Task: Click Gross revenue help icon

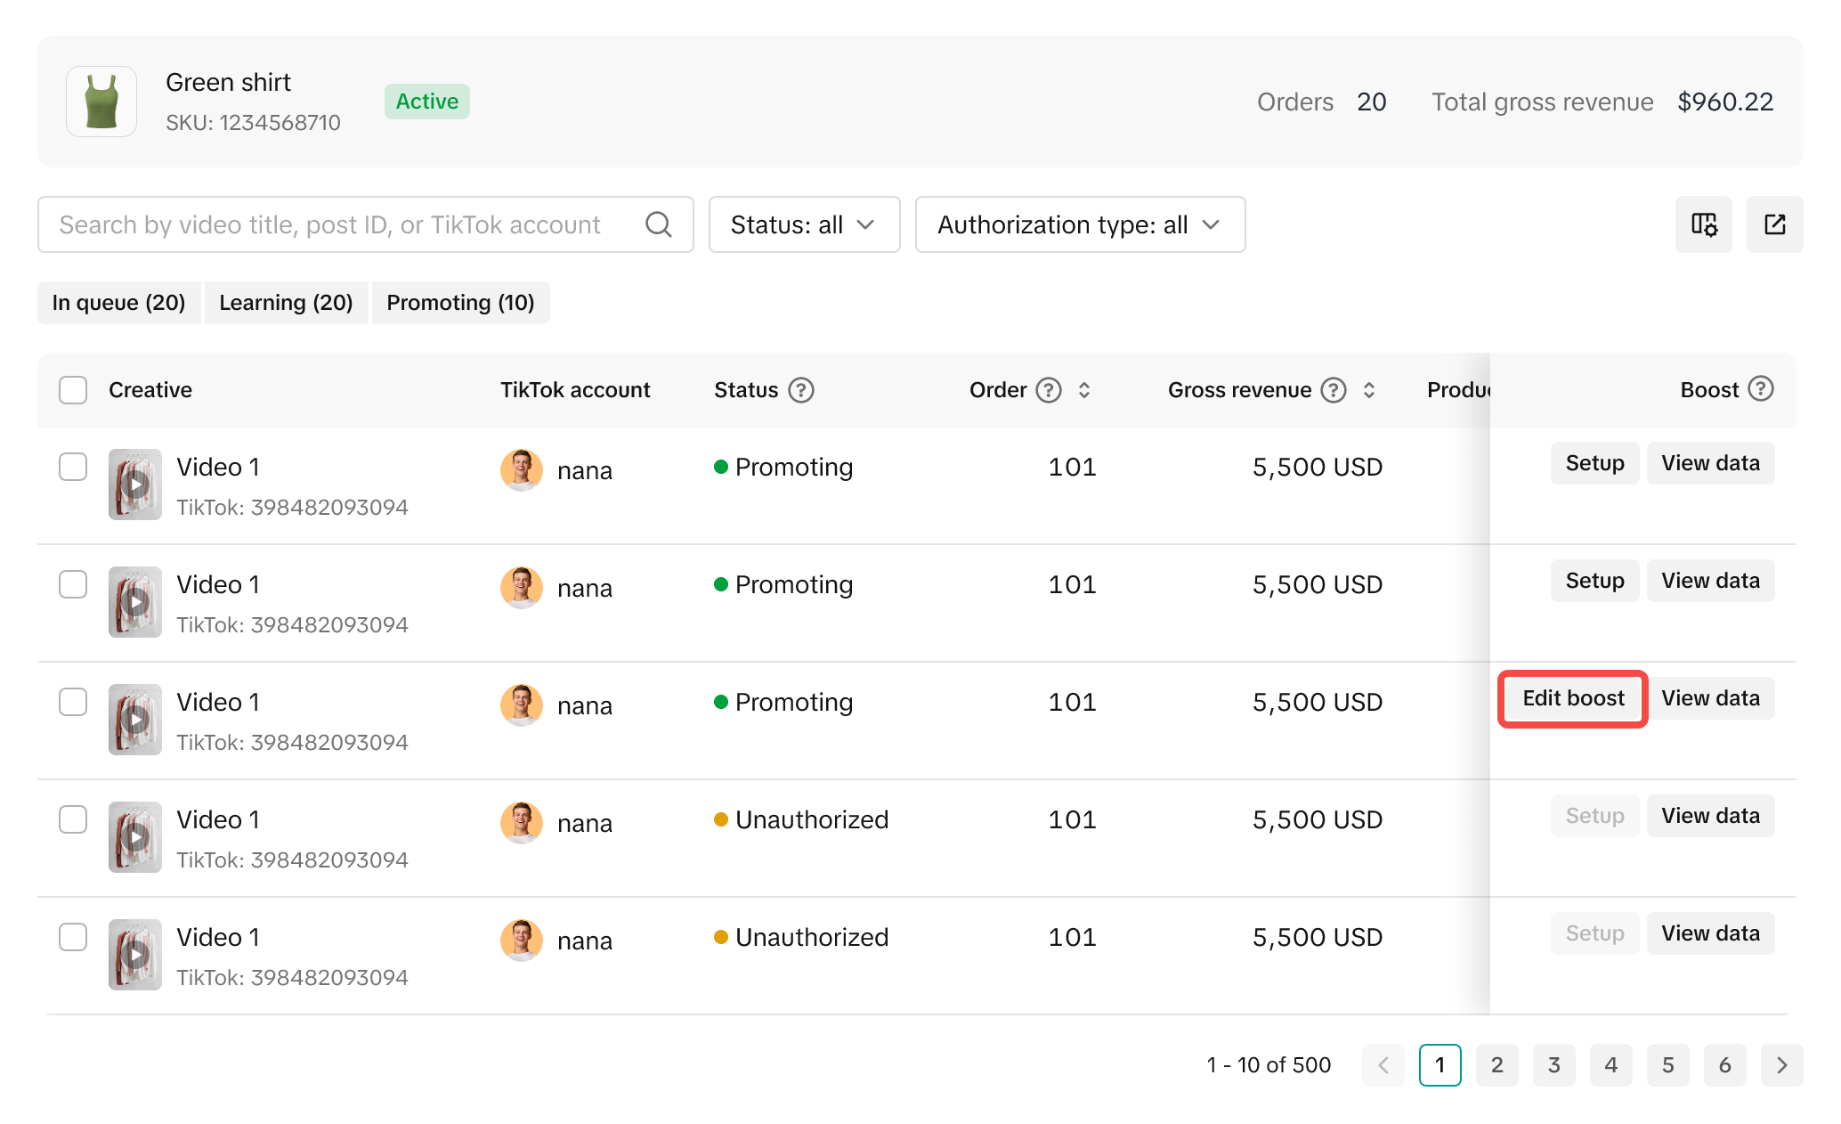Action: [1333, 390]
